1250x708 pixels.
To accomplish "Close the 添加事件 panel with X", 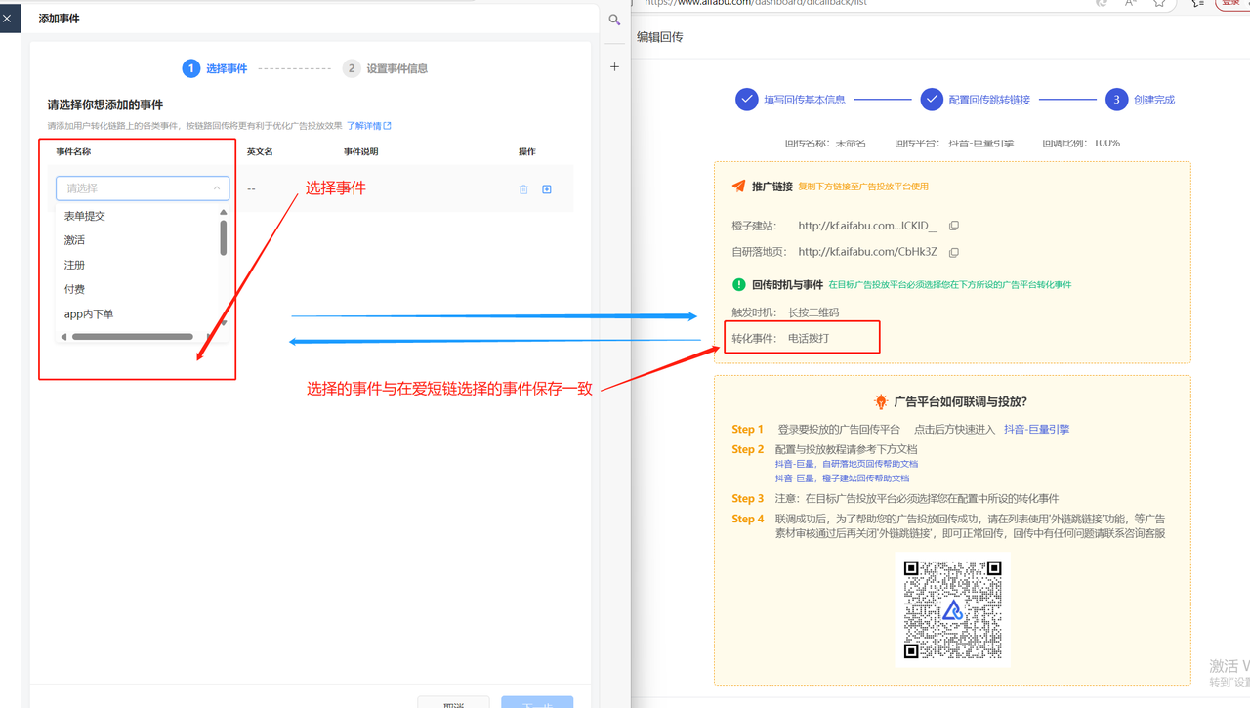I will (x=8, y=18).
